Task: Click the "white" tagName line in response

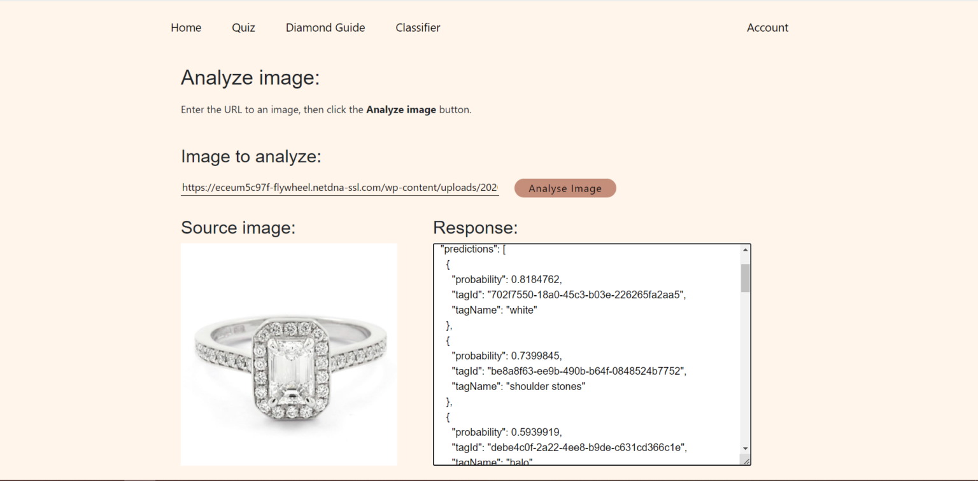Action: (495, 310)
